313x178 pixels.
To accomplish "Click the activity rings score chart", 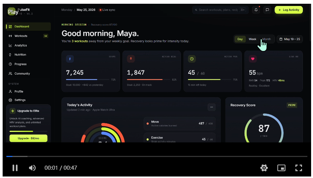I will [x=103, y=133].
